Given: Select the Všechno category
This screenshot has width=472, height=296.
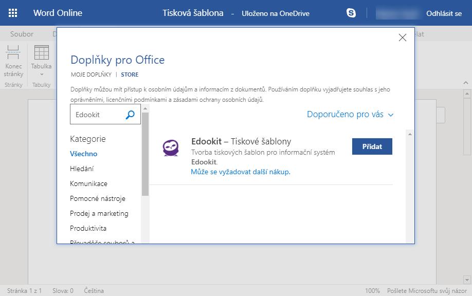Looking at the screenshot, I should click(x=83, y=154).
